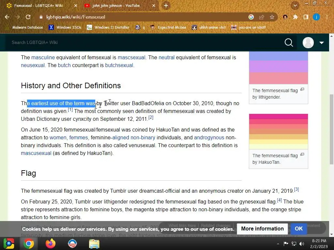Open the Start menu button

pyautogui.click(x=9, y=243)
